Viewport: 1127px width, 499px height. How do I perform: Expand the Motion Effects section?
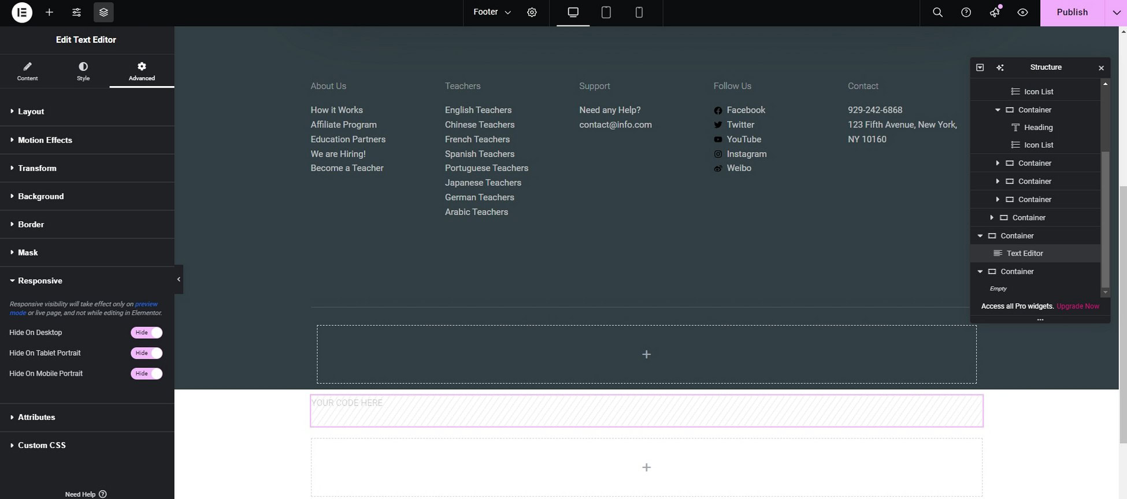87,140
